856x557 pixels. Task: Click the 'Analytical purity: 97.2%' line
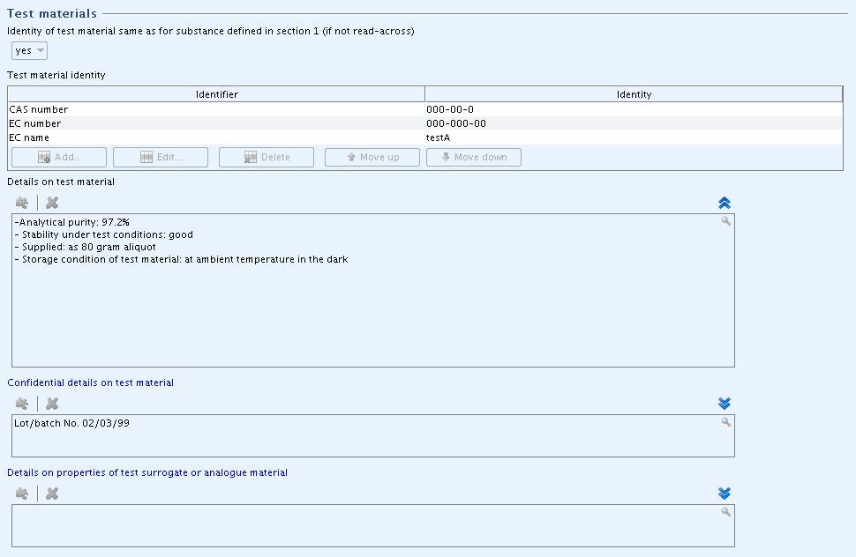(x=72, y=222)
